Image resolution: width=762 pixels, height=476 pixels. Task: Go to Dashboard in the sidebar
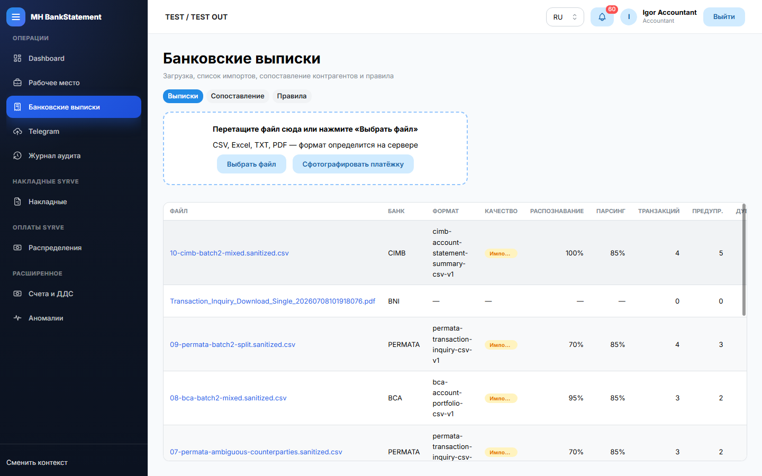[x=74, y=58]
